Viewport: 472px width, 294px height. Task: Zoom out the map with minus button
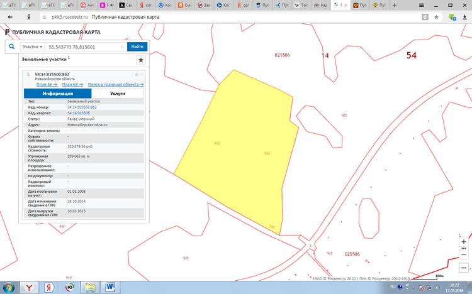click(464, 255)
